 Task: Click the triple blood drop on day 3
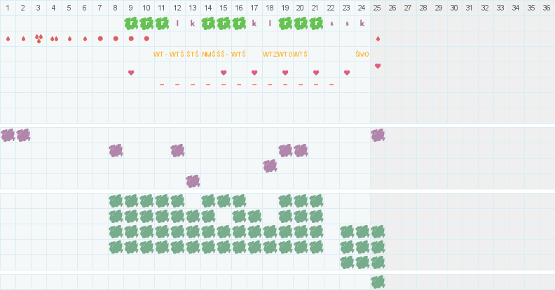pyautogui.click(x=39, y=38)
